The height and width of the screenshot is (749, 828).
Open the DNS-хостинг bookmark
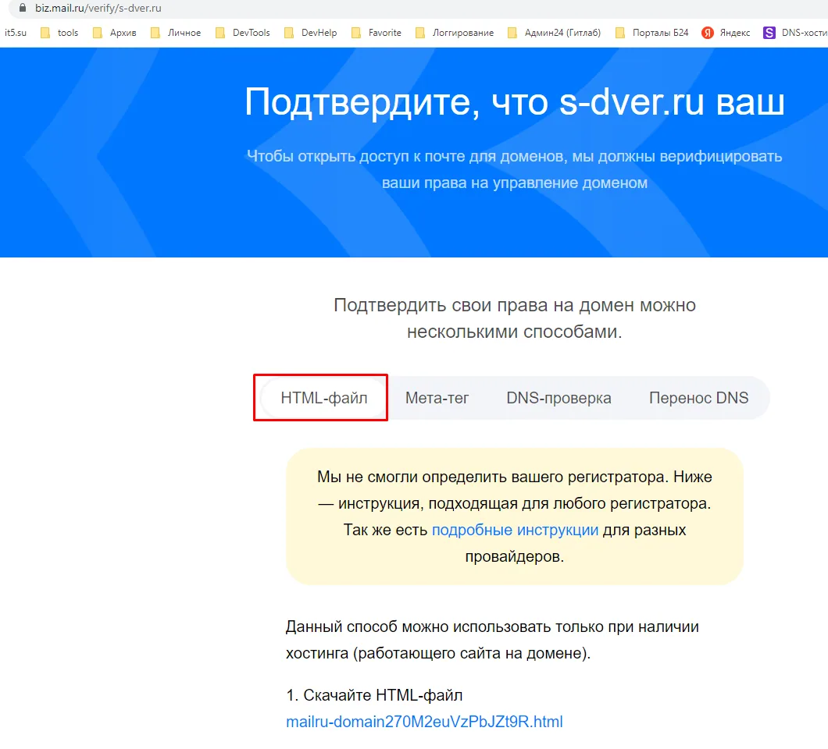795,33
